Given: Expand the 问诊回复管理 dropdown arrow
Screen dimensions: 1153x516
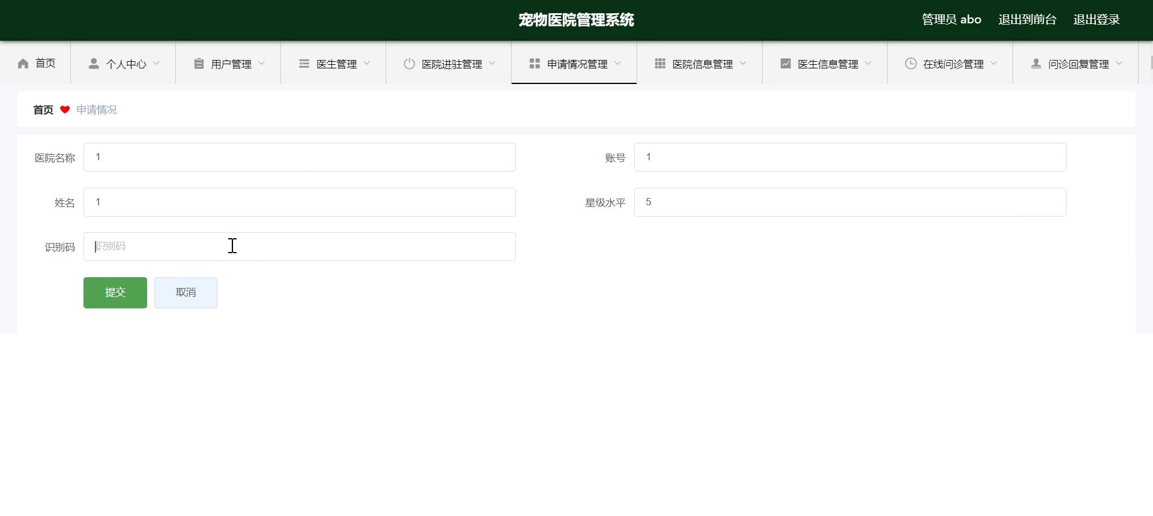Looking at the screenshot, I should pos(1119,63).
